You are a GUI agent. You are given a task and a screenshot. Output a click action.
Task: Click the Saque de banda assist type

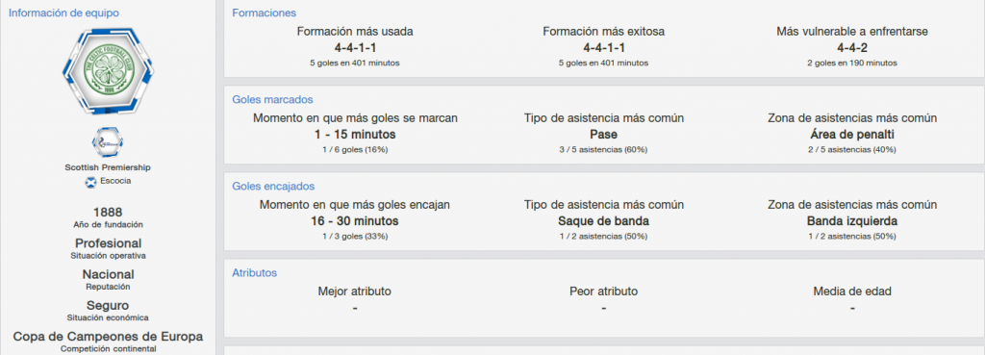point(604,221)
